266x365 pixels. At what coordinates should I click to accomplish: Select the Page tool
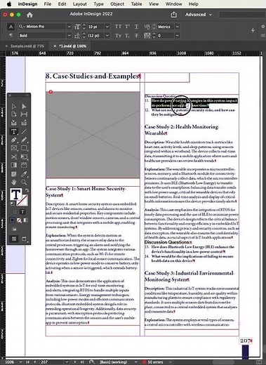[13, 114]
